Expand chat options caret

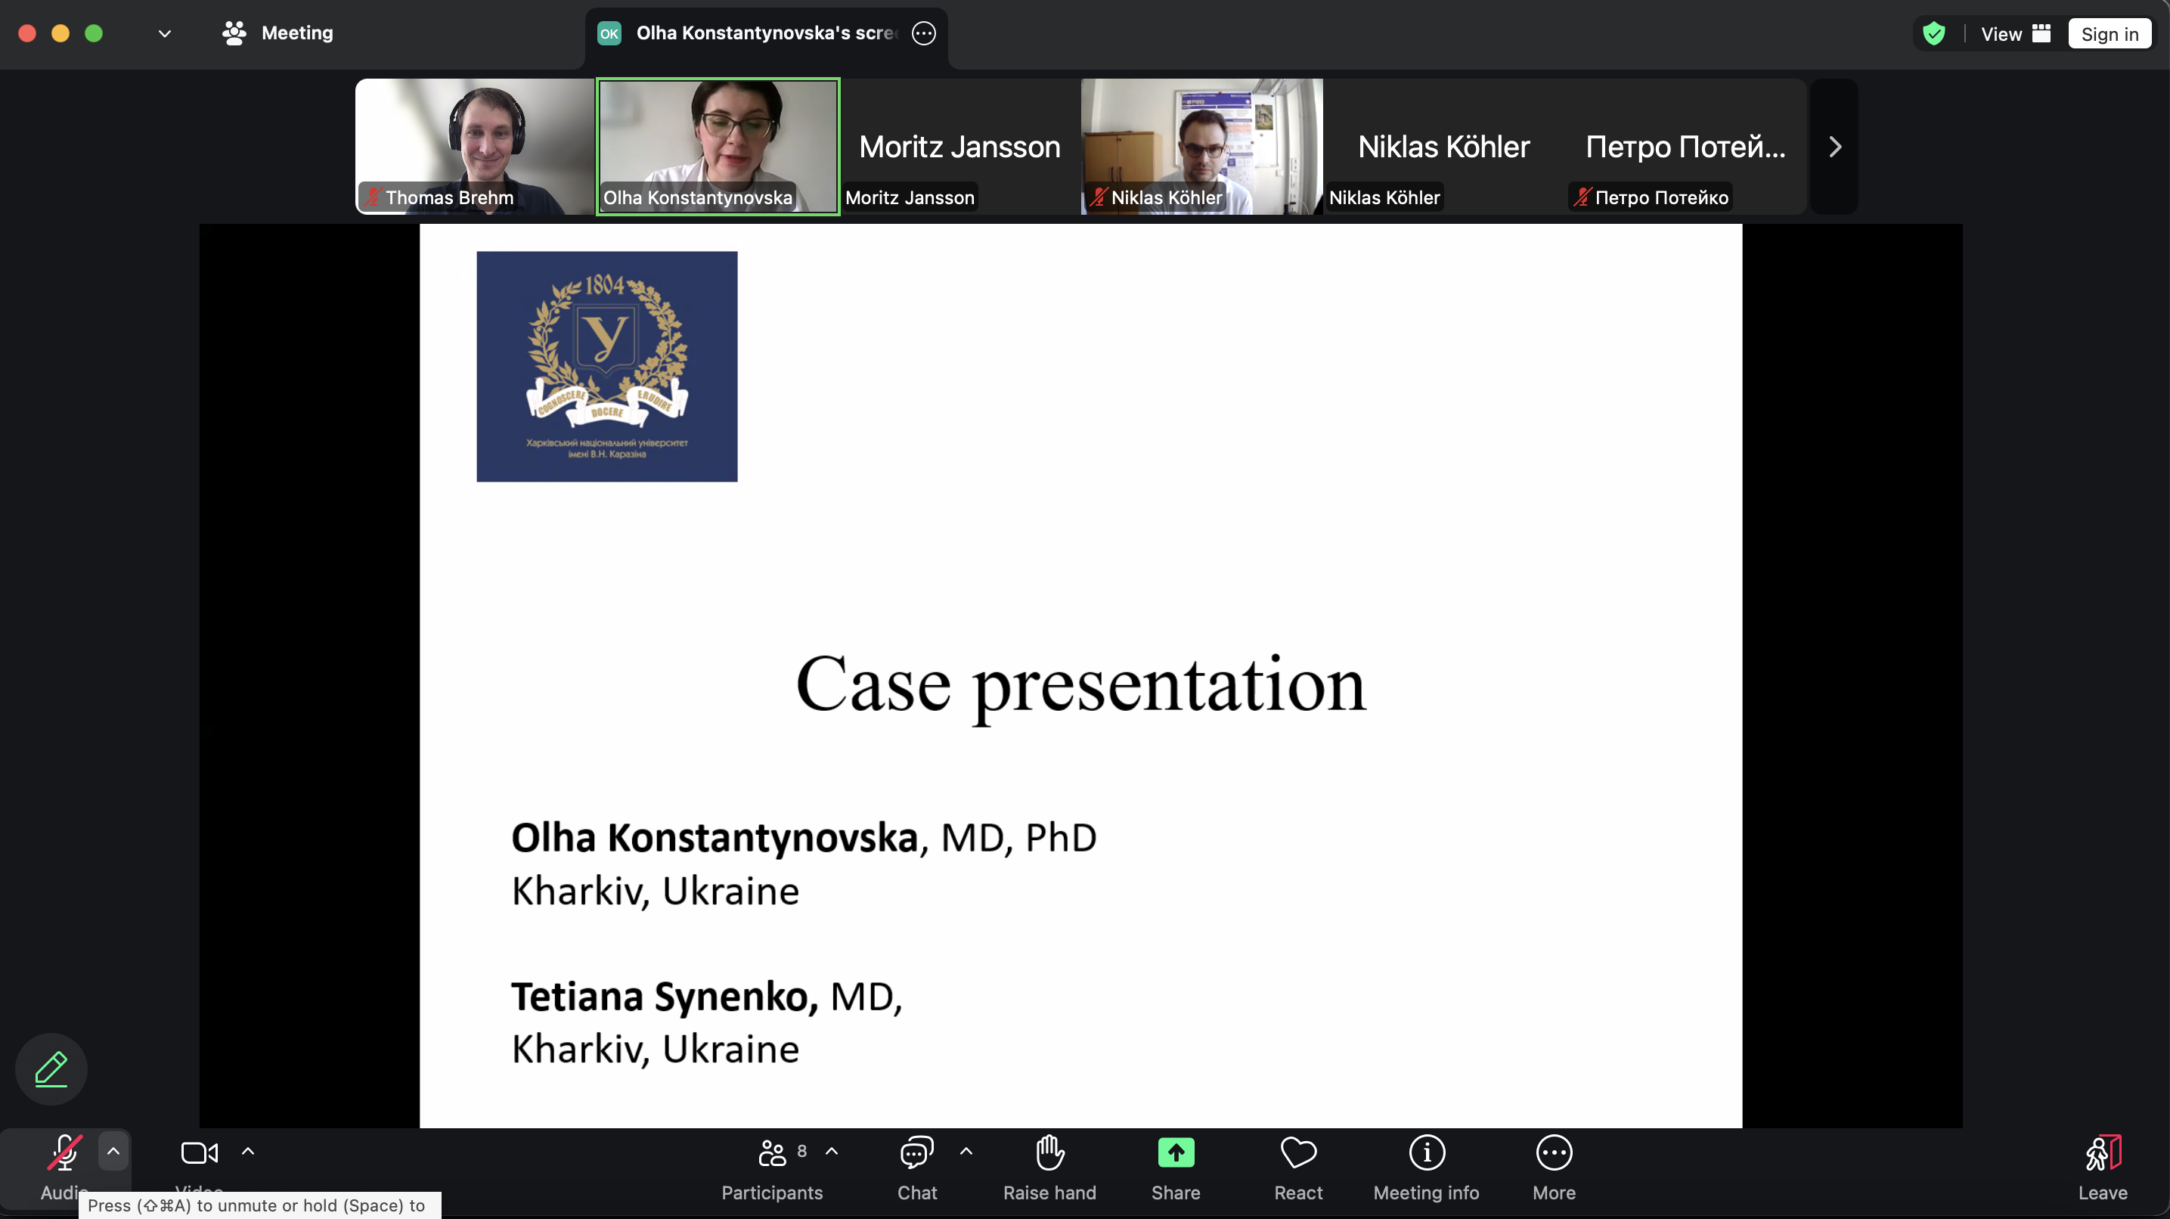click(966, 1152)
